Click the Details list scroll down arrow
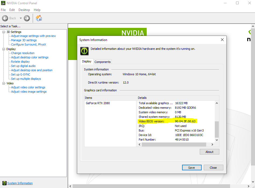 [x=217, y=140]
